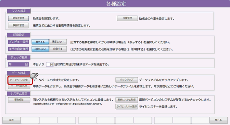
Task: Open the 助成金管理 master settings
Action: pyautogui.click(x=18, y=18)
